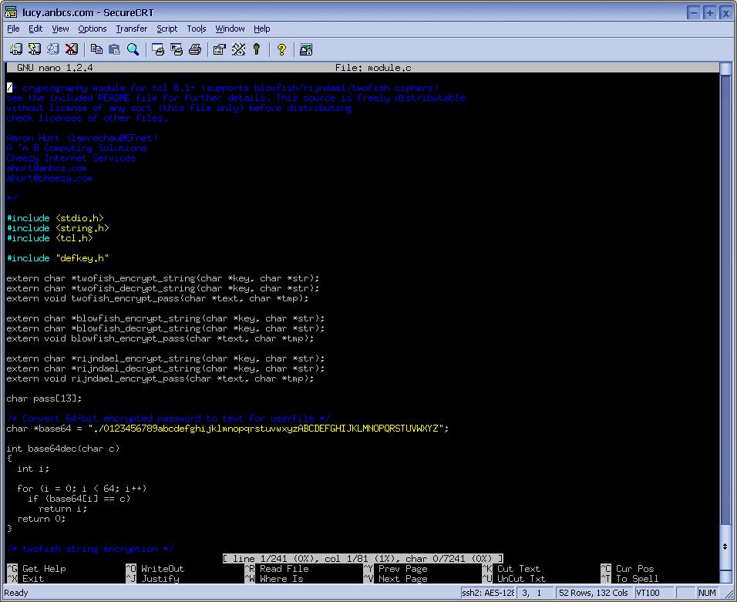This screenshot has height=602, width=737.
Task: Click the 'return i;' line
Action: [x=63, y=509]
